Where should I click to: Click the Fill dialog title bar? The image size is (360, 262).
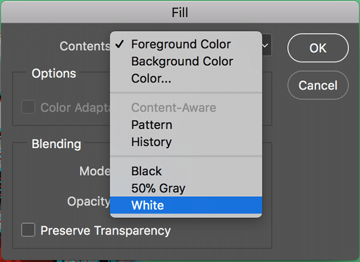(179, 10)
